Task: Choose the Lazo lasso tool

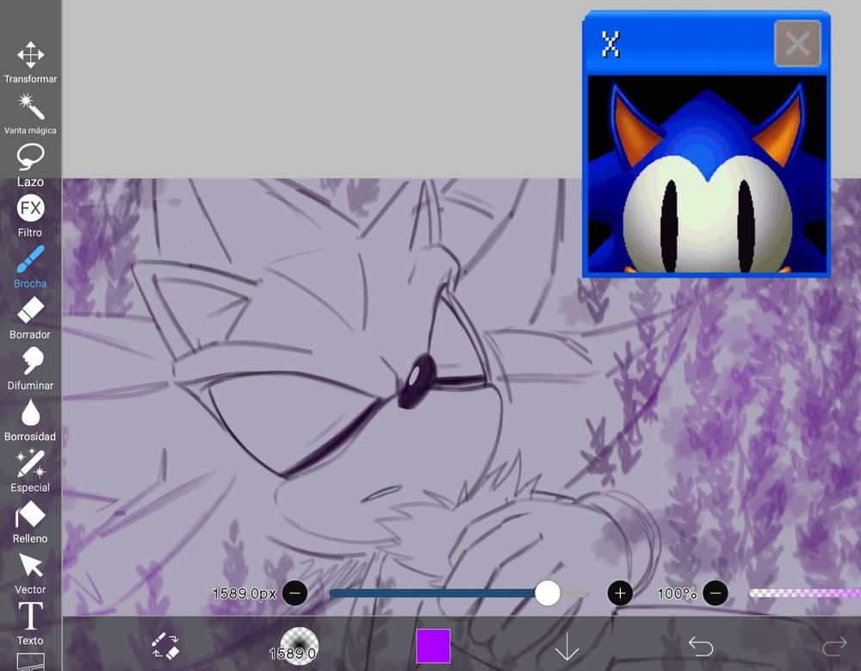Action: [x=31, y=165]
